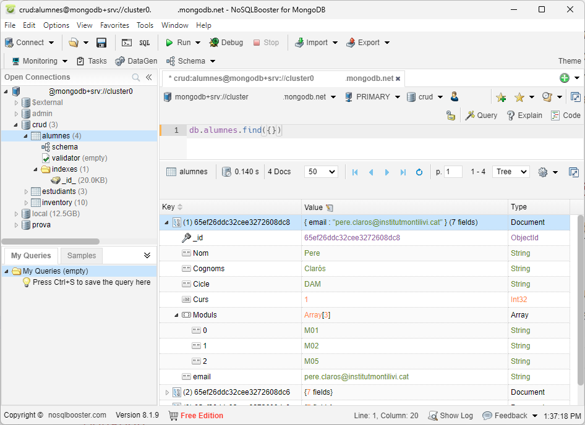
Task: Open the DataGen tool
Action: [x=136, y=61]
